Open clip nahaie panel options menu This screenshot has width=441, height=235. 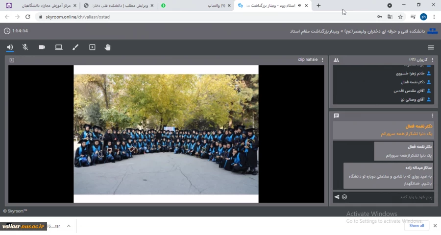[322, 60]
